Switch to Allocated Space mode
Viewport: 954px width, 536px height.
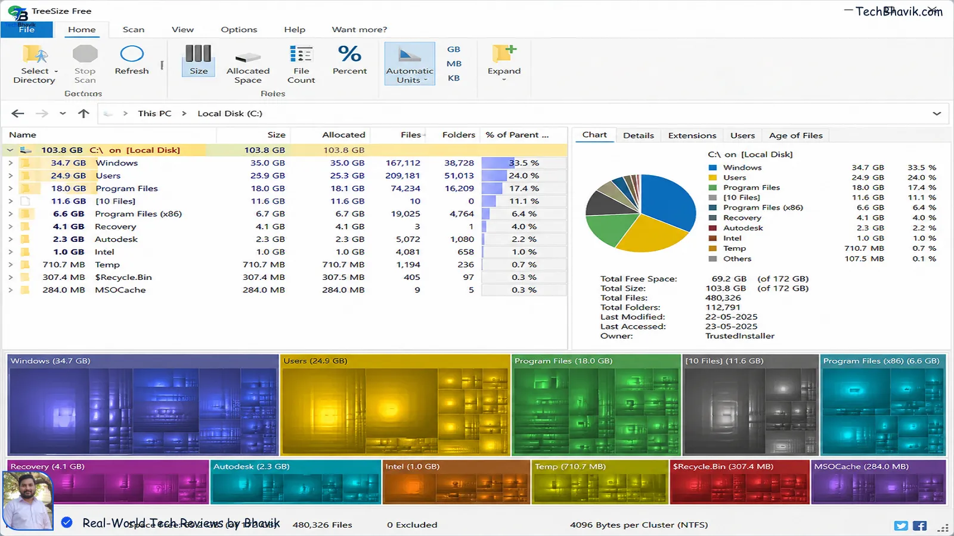pyautogui.click(x=248, y=64)
